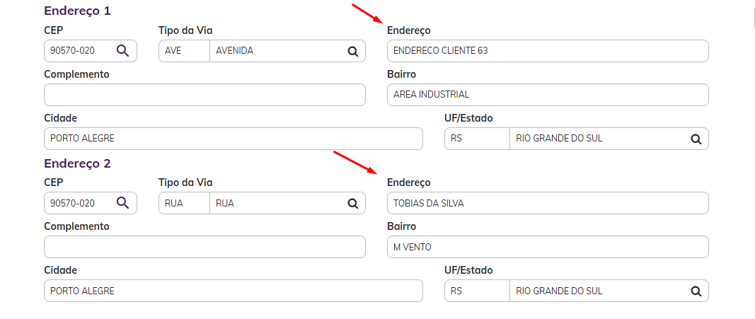
Task: Click the TOBIAS DA SILVA address field
Action: click(548, 203)
